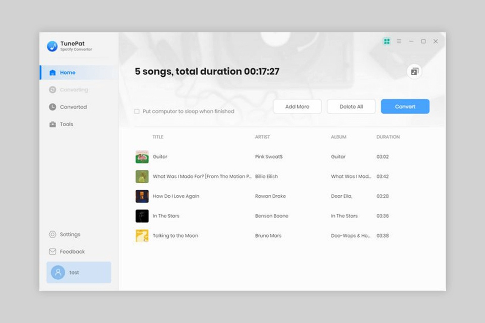Select the In The Stars thumbnail
This screenshot has height=323, width=485.
[x=142, y=216]
